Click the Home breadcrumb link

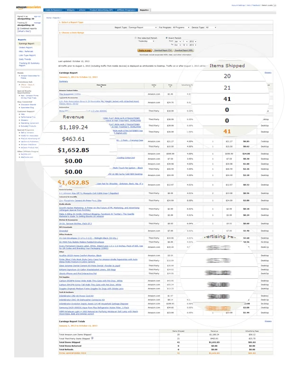pyautogui.click(x=49, y=18)
